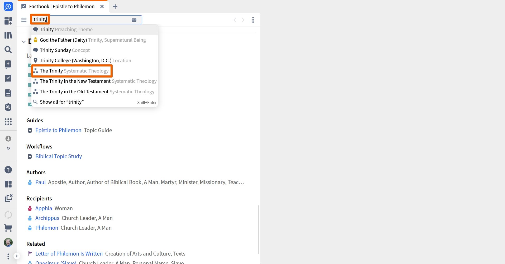This screenshot has width=505, height=264.
Task: Select The Trinity in the New Testament
Action: coord(94,81)
